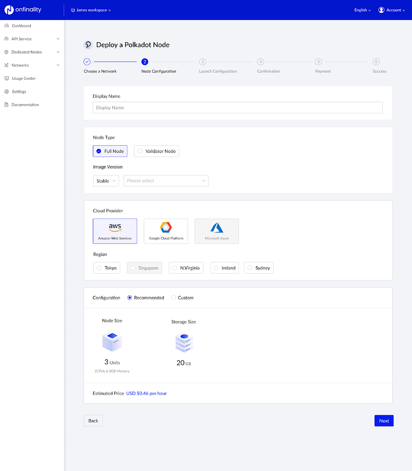Click the Choose a Network step label
Image resolution: width=412 pixels, height=471 pixels.
[x=100, y=71]
